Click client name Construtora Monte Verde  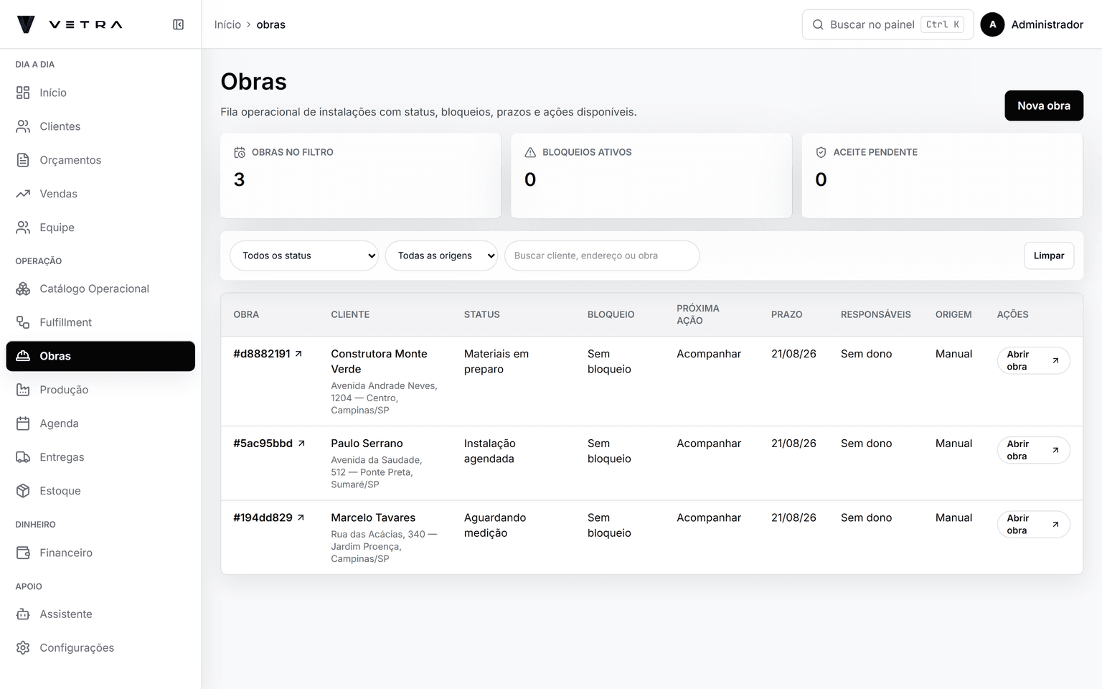(x=379, y=362)
